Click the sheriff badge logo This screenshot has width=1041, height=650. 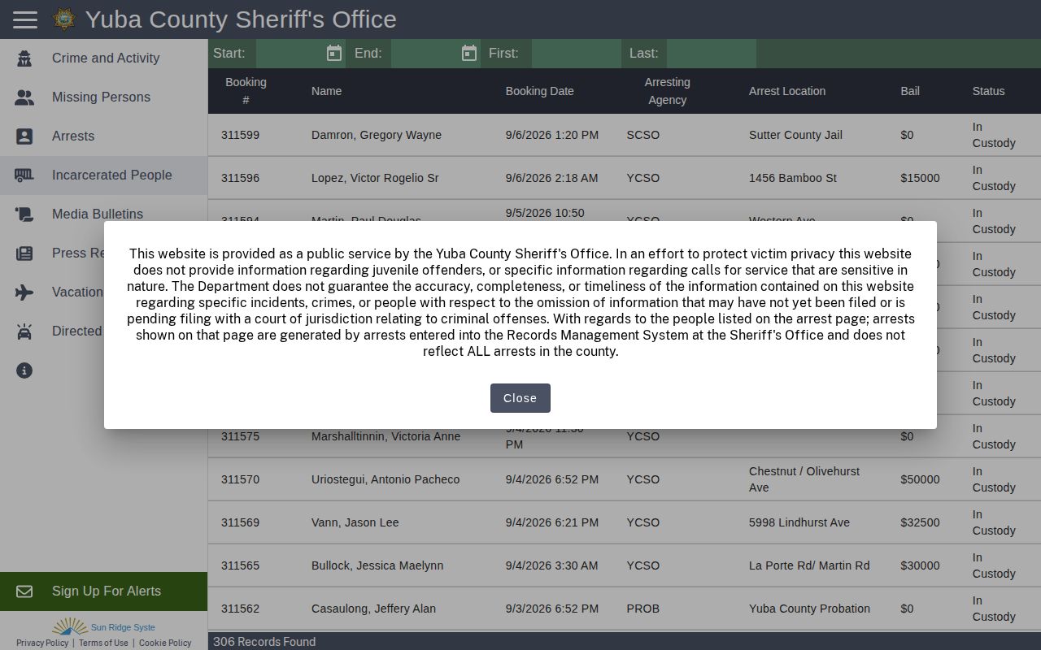pos(64,19)
